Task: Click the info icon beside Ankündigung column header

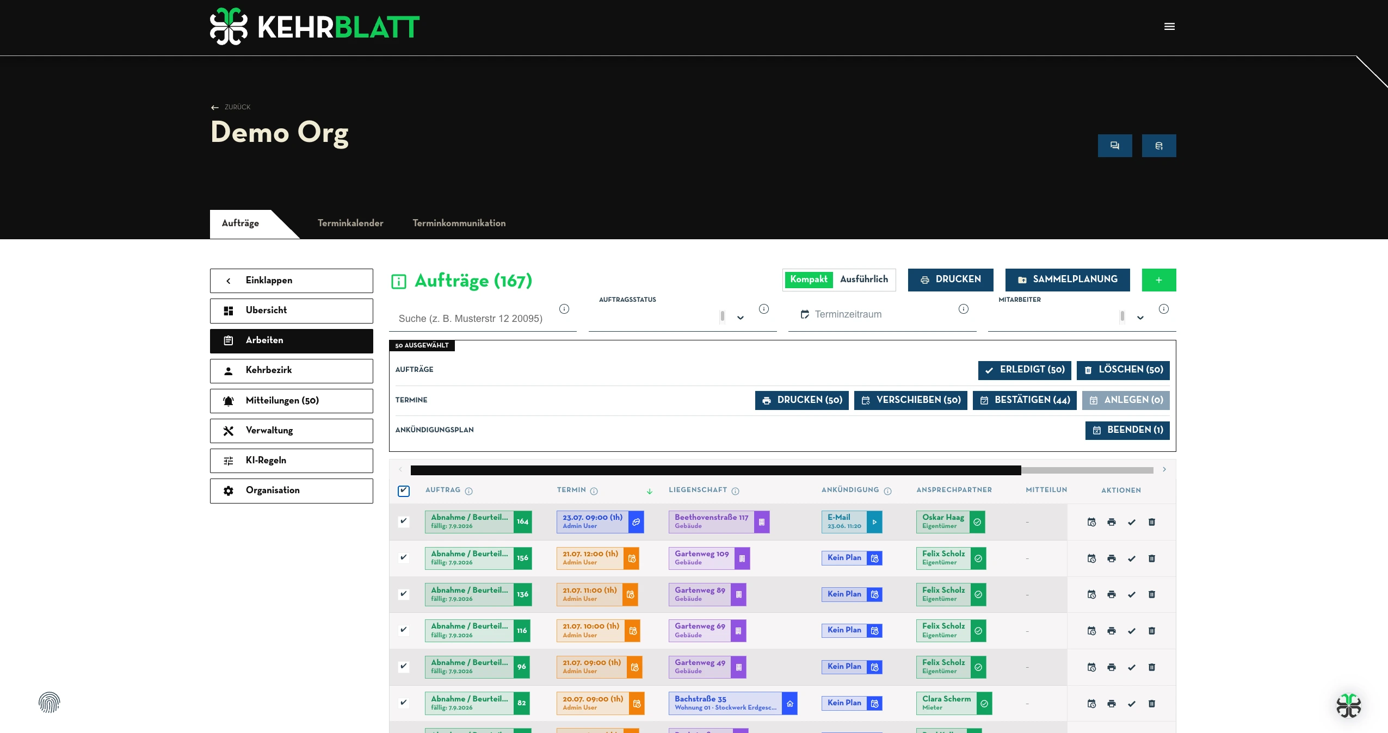Action: click(x=888, y=491)
